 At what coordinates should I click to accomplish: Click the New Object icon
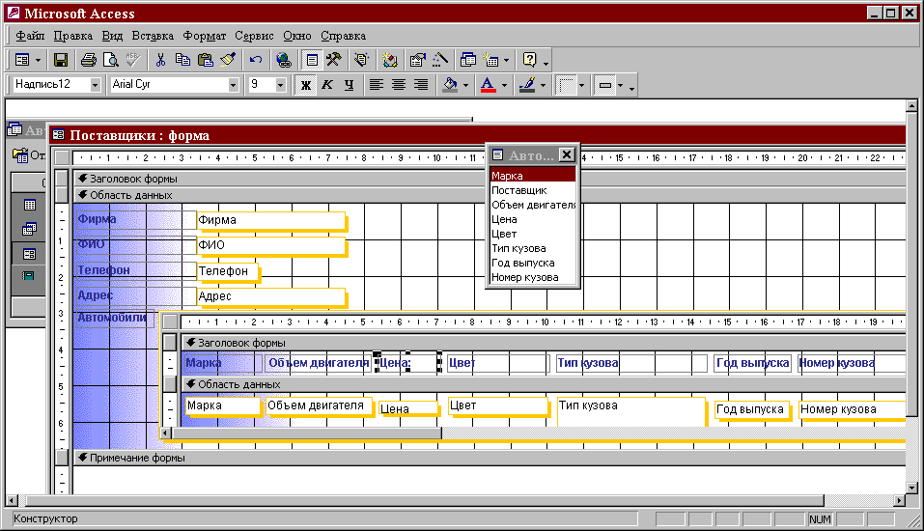tap(490, 60)
